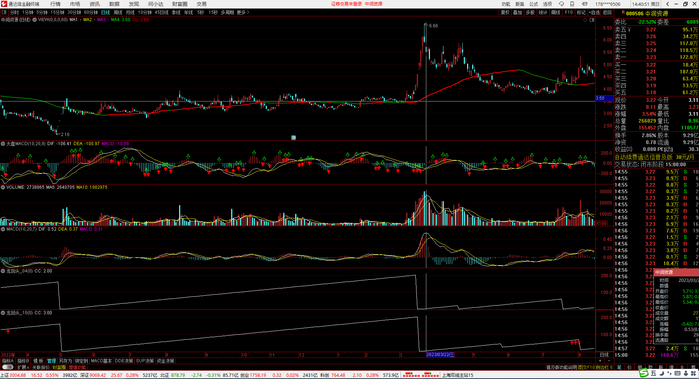Open the 功能 menu
The image size is (699, 379).
click(x=506, y=4)
